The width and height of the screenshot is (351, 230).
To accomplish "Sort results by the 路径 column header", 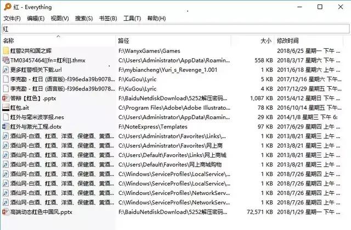I will pyautogui.click(x=173, y=41).
